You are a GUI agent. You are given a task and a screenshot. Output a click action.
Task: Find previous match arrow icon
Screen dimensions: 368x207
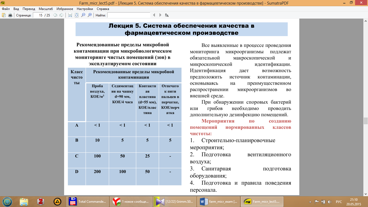click(154, 15)
